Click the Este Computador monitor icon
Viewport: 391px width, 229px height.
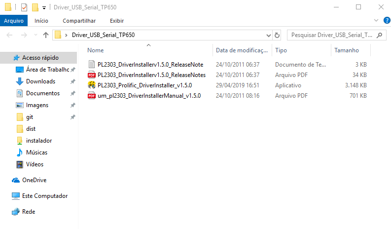tap(16, 196)
